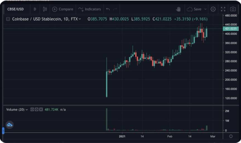Select the hand pan tool icon

178,9
